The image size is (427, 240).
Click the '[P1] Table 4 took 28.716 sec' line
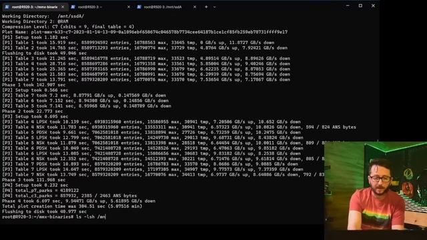click(x=146, y=64)
